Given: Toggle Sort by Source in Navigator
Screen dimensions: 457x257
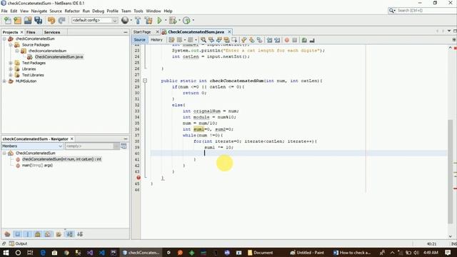Looking at the screenshot, I should 80,234.
